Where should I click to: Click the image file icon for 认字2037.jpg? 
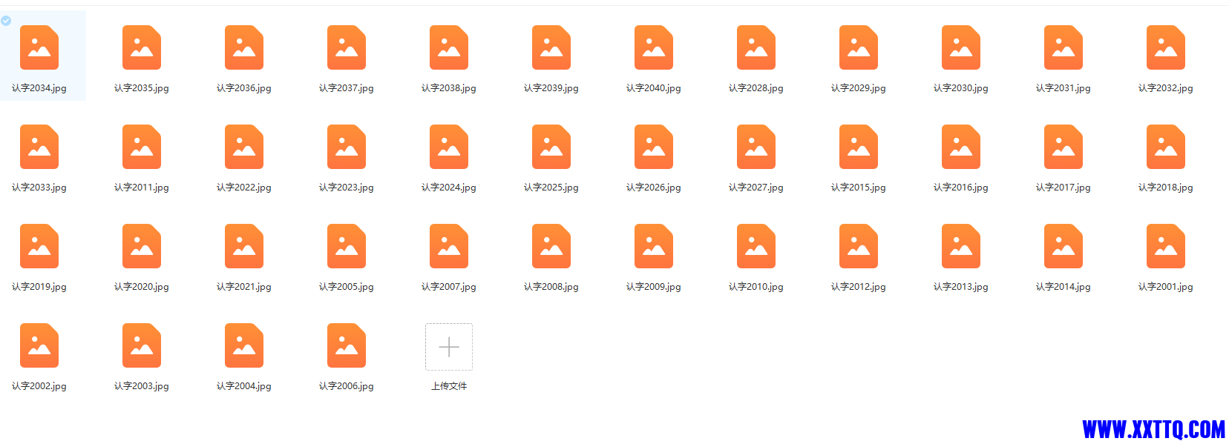(x=347, y=47)
